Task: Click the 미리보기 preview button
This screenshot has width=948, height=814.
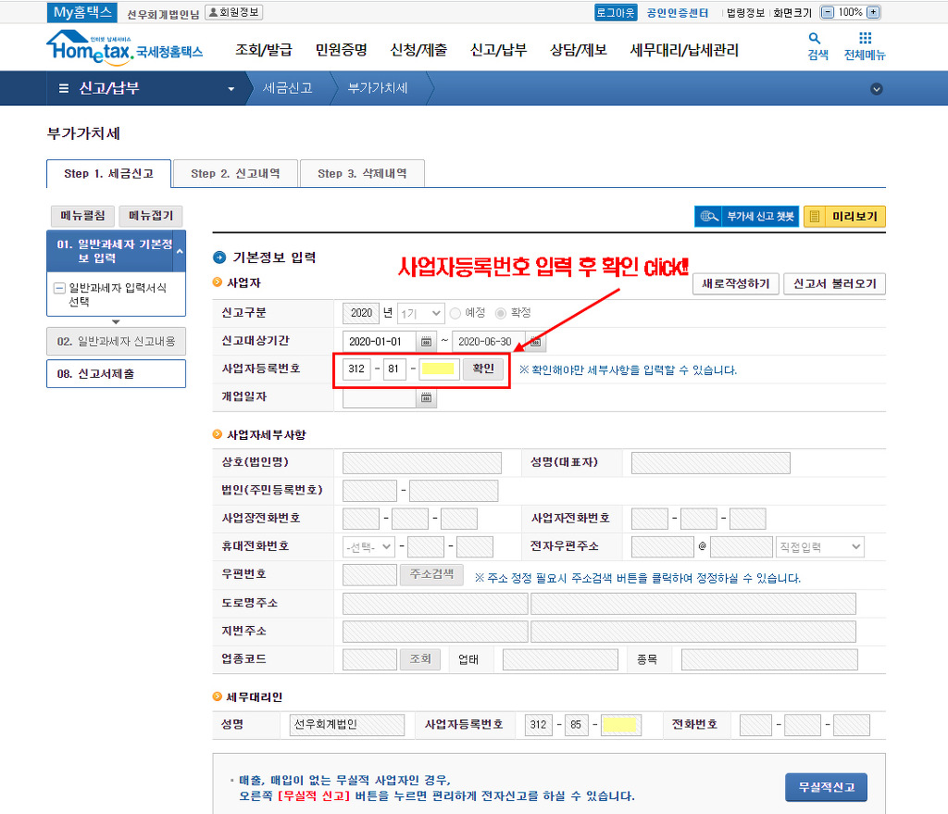Action: coord(844,217)
